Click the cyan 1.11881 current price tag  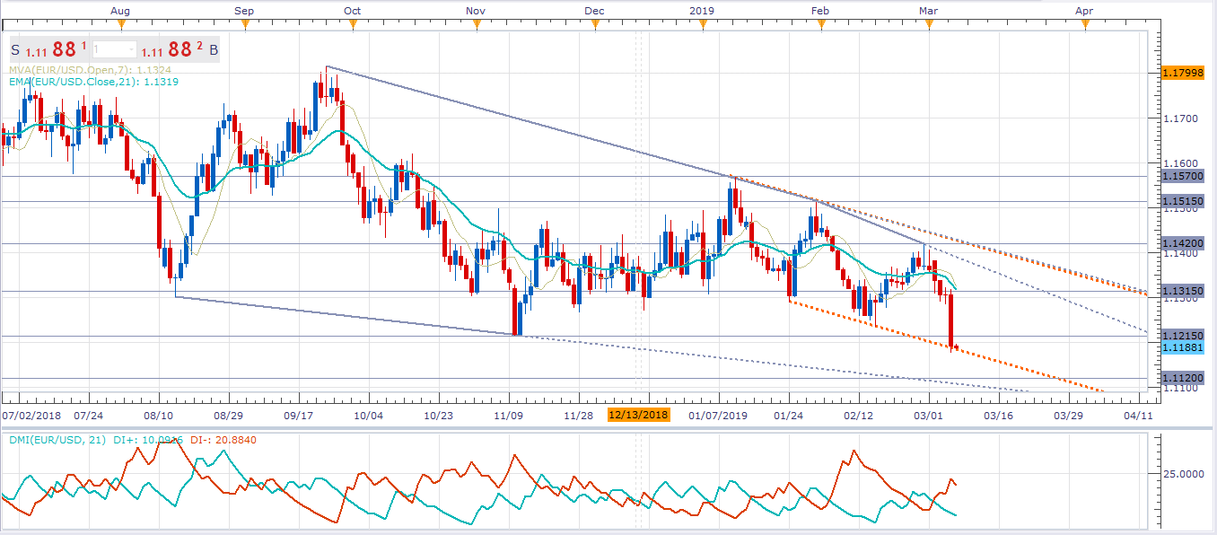click(x=1182, y=346)
